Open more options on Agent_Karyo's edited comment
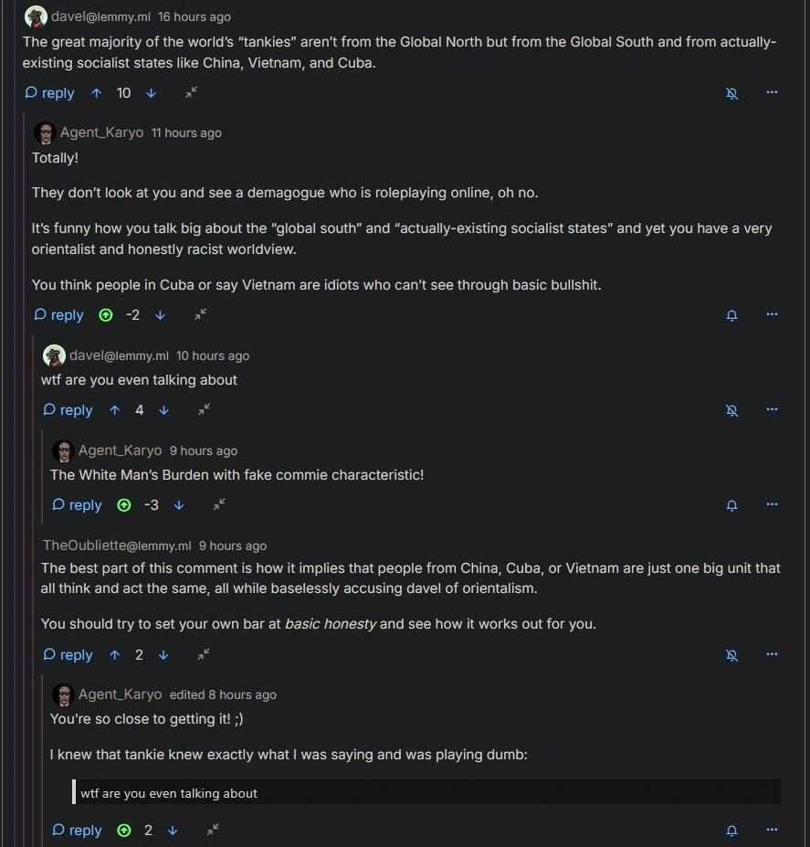Viewport: 810px width, 847px height. 772,830
